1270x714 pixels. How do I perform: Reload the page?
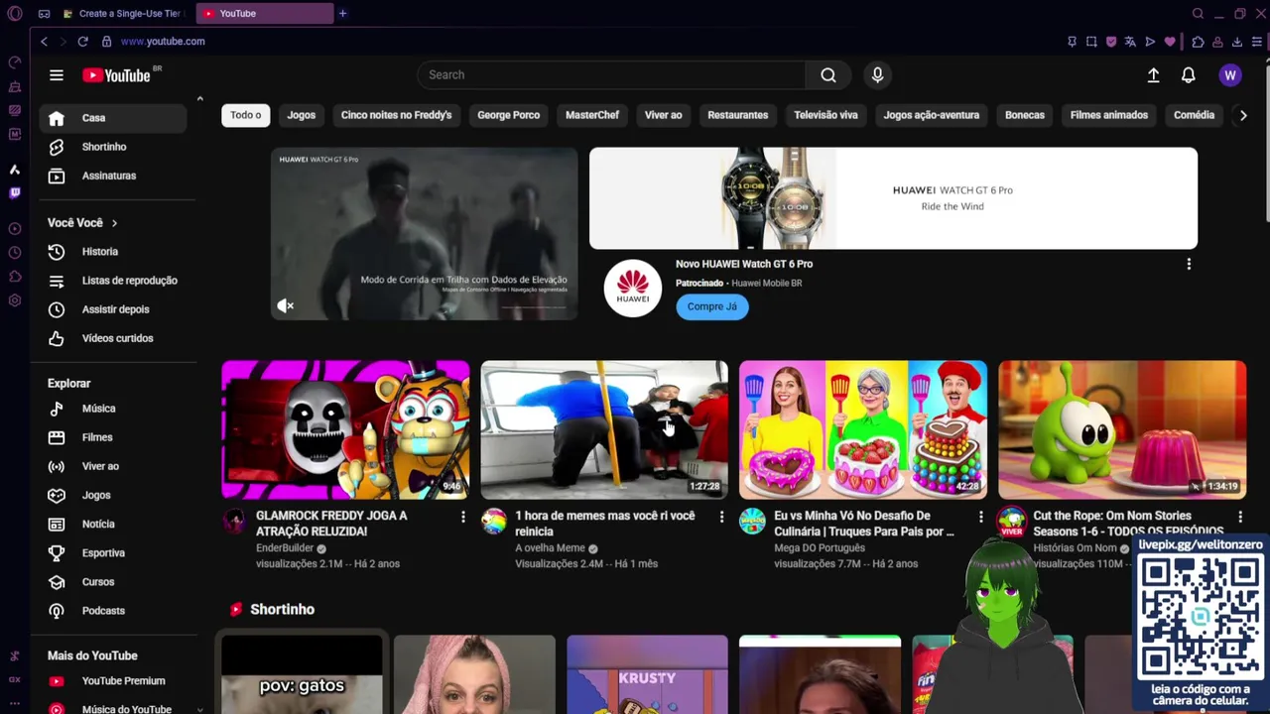[83, 42]
